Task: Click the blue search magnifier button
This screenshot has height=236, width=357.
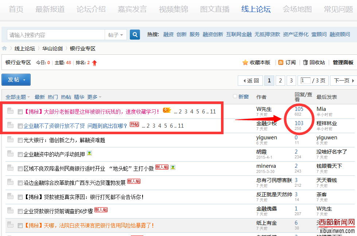Action: pos(135,35)
